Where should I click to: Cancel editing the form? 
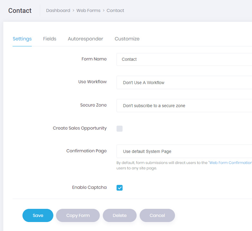tap(157, 215)
